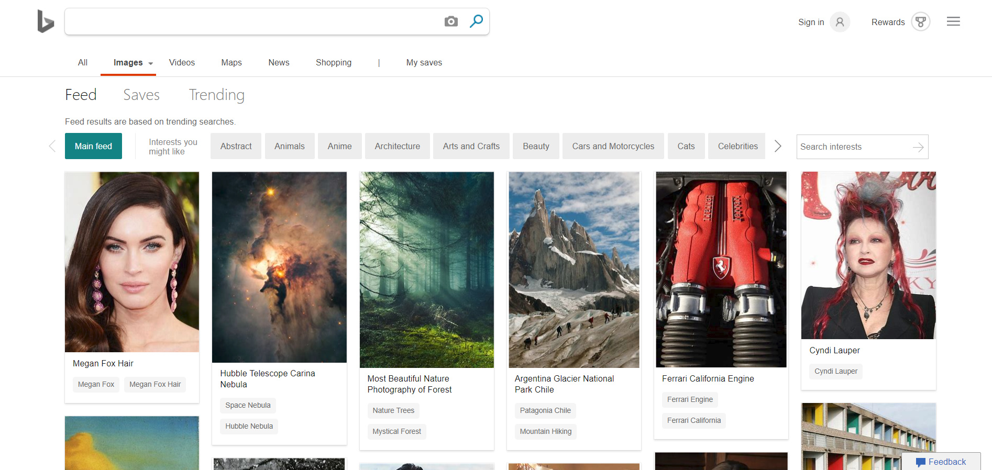The width and height of the screenshot is (992, 470).
Task: Switch to the Trending tab
Action: [216, 95]
